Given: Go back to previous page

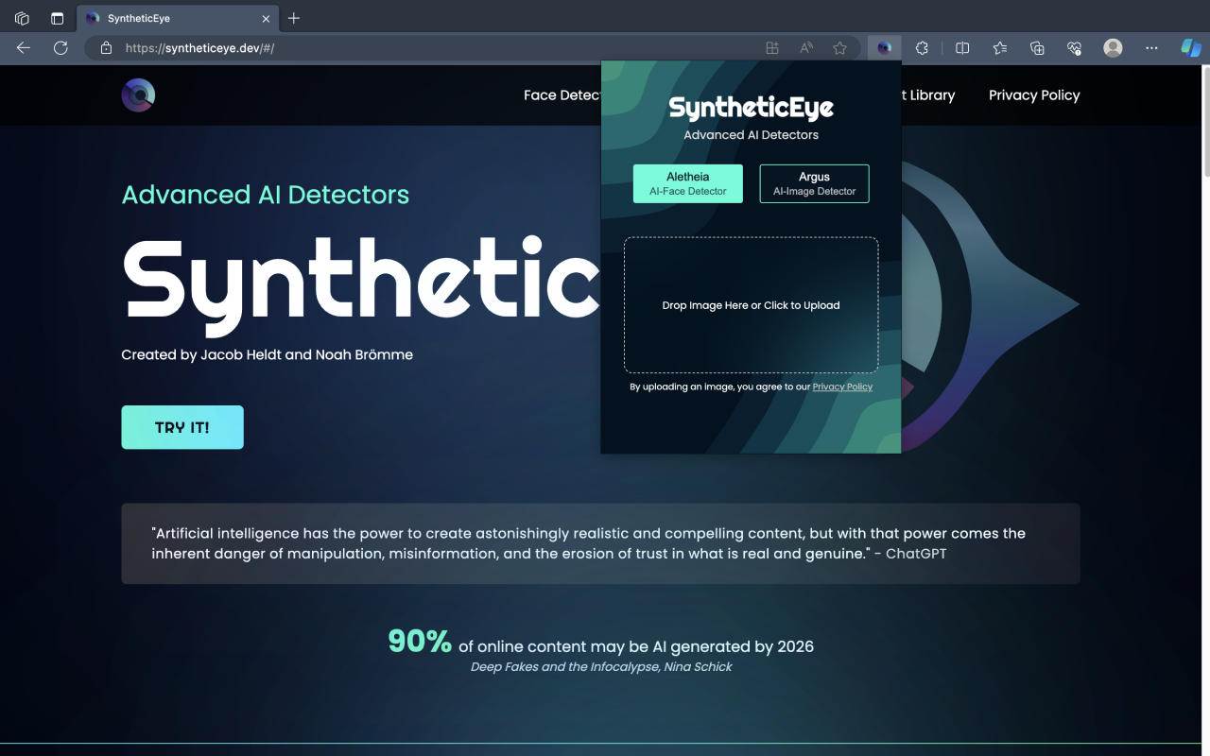Looking at the screenshot, I should [x=24, y=48].
